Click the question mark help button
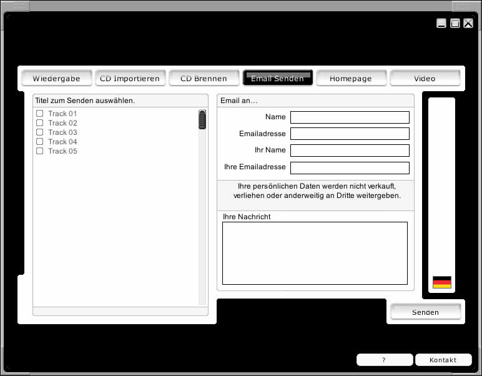Viewport: 482px width, 376px height. 384,360
